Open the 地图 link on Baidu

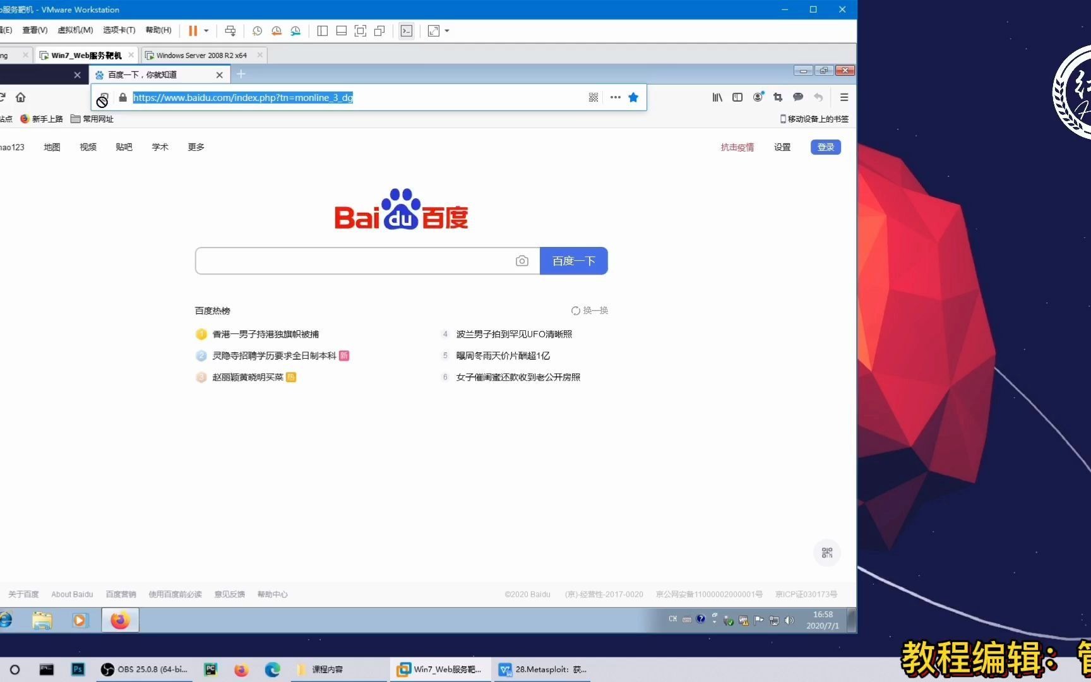52,147
